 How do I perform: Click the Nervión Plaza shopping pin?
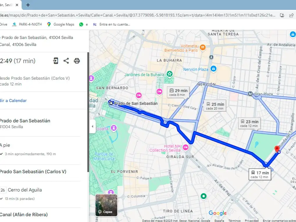point(213,69)
